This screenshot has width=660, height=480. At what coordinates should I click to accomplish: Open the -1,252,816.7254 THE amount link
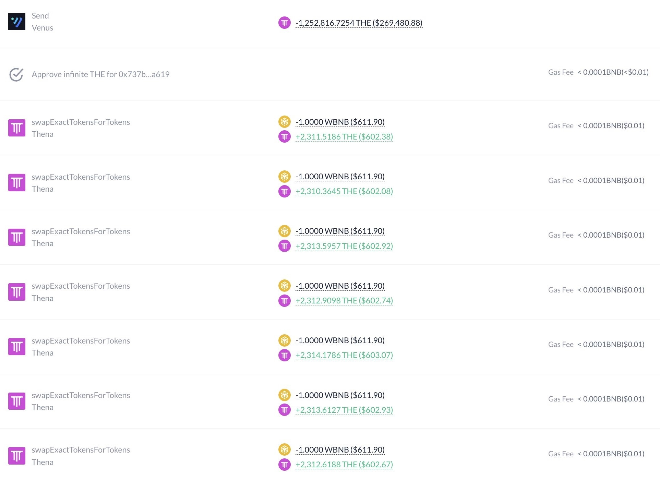point(359,23)
